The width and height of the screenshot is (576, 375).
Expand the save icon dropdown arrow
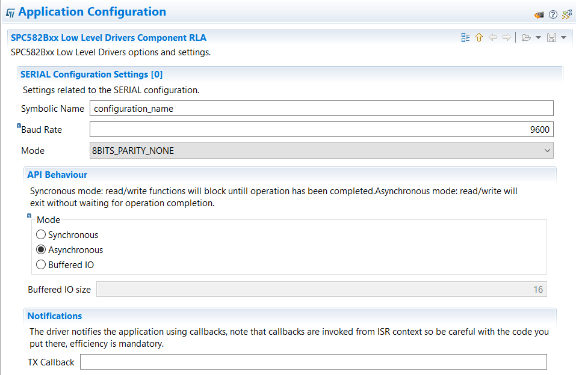pyautogui.click(x=563, y=38)
